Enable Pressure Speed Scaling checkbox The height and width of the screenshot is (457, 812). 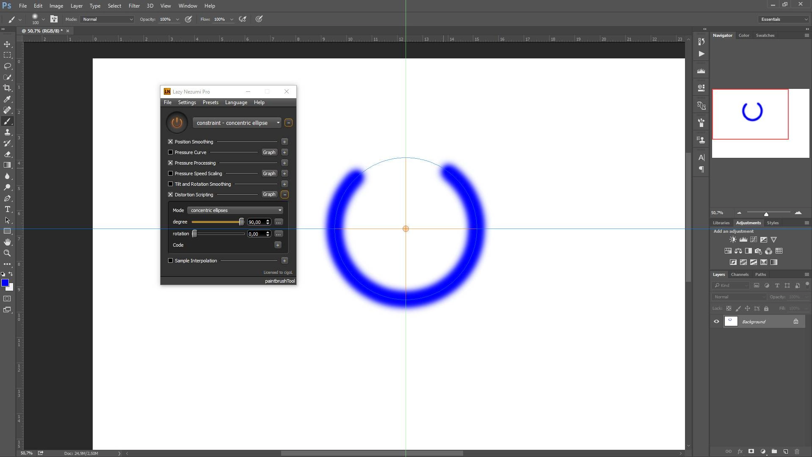170,173
